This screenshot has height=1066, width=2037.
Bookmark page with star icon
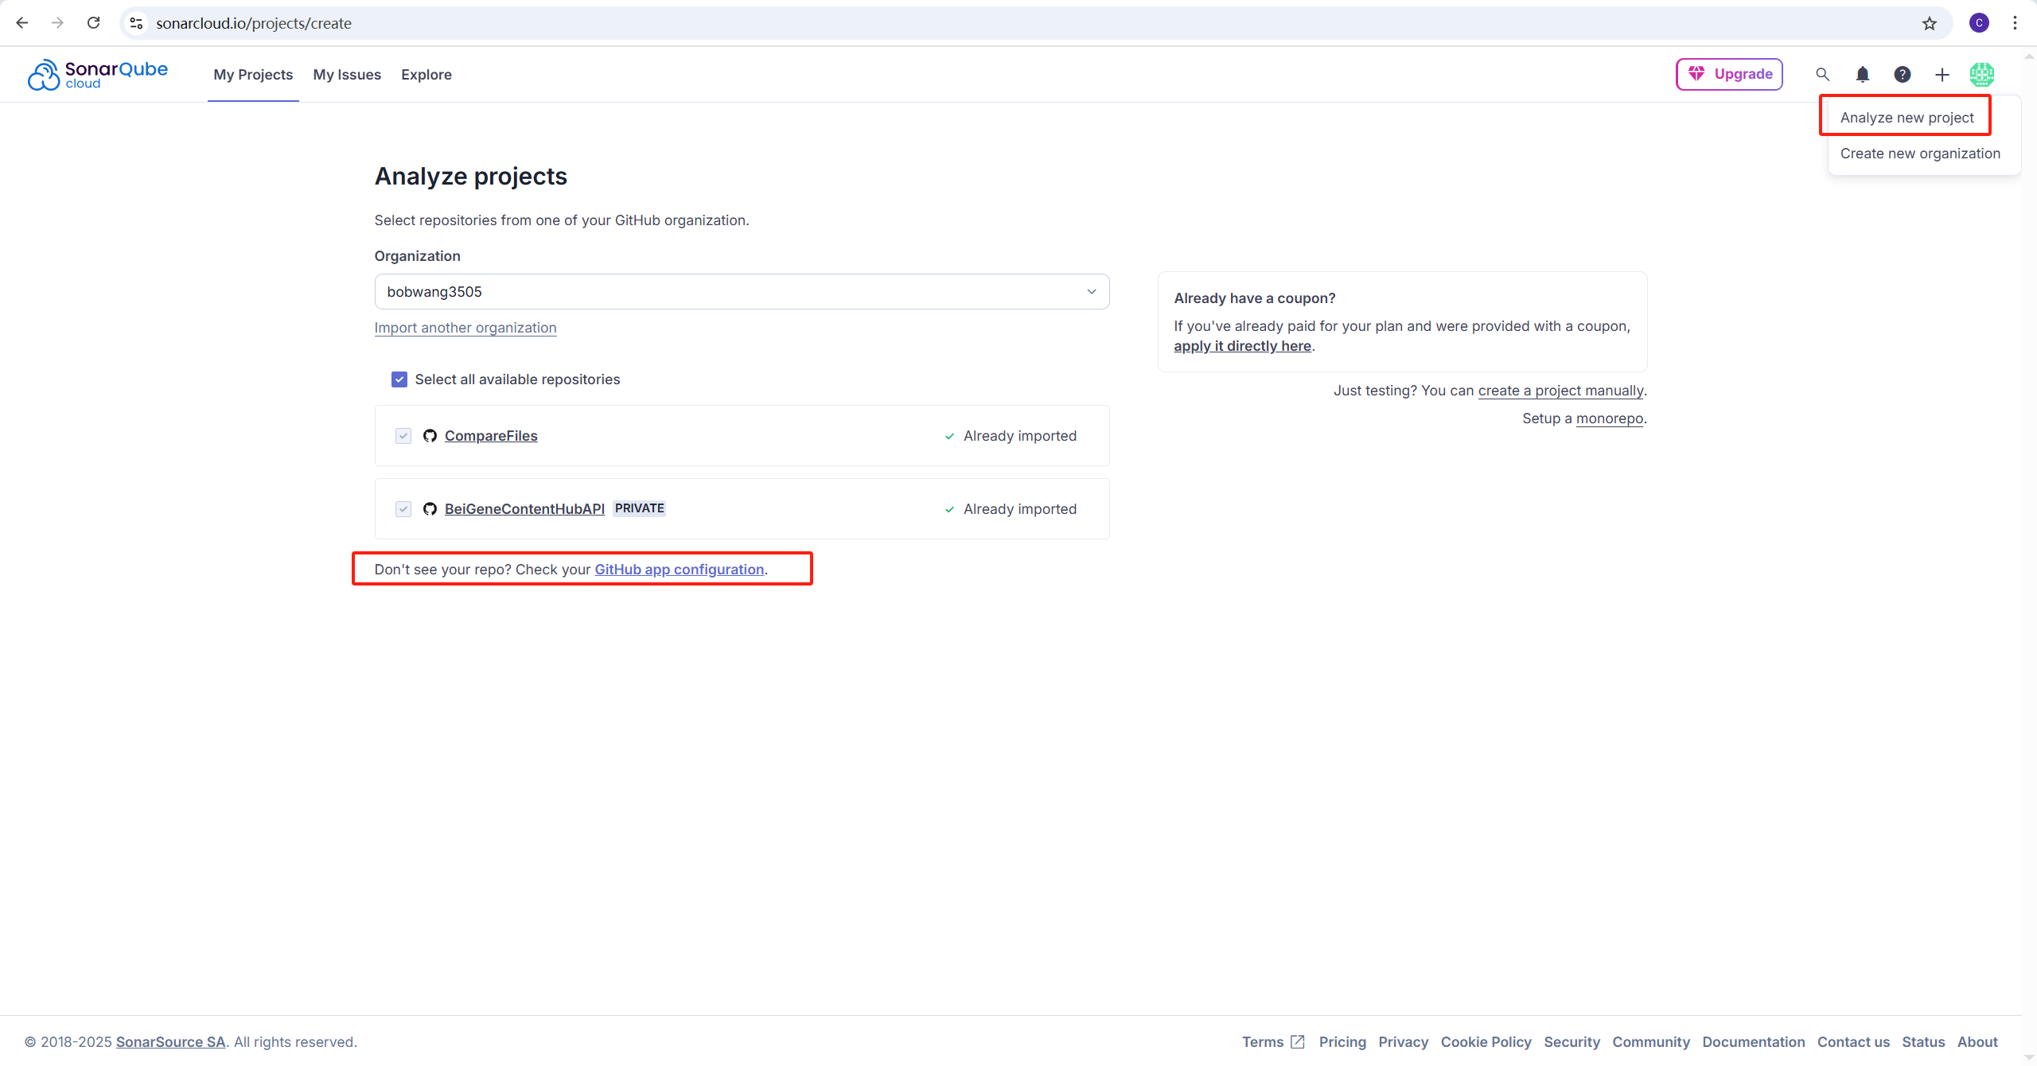tap(1929, 23)
